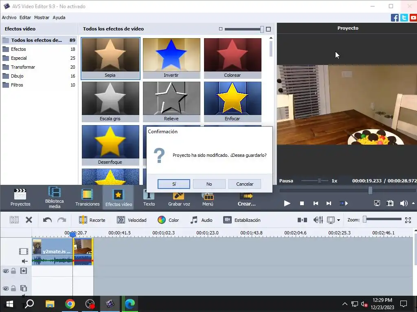Screen dimensions: 417x312
Task: Open the Proyectos panel
Action: (x=20, y=197)
